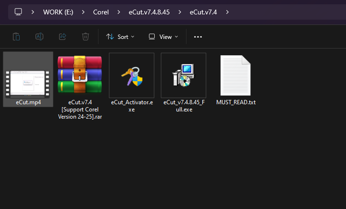Click the eCut.mp4 file name
346x209 pixels.
28,102
